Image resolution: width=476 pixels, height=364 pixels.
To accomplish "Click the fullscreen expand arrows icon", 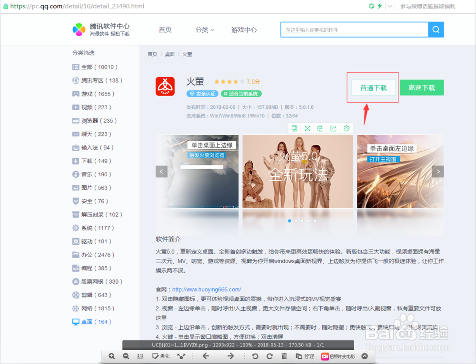I will (x=307, y=128).
